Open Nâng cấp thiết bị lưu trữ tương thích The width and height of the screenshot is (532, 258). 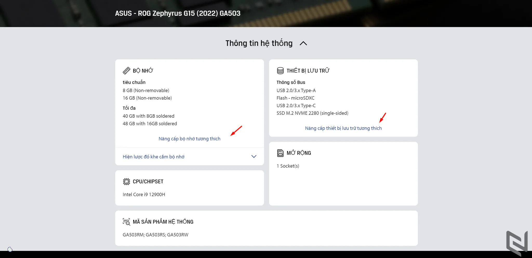point(343,128)
